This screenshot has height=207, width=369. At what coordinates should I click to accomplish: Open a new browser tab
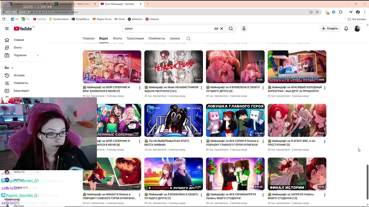pos(148,4)
